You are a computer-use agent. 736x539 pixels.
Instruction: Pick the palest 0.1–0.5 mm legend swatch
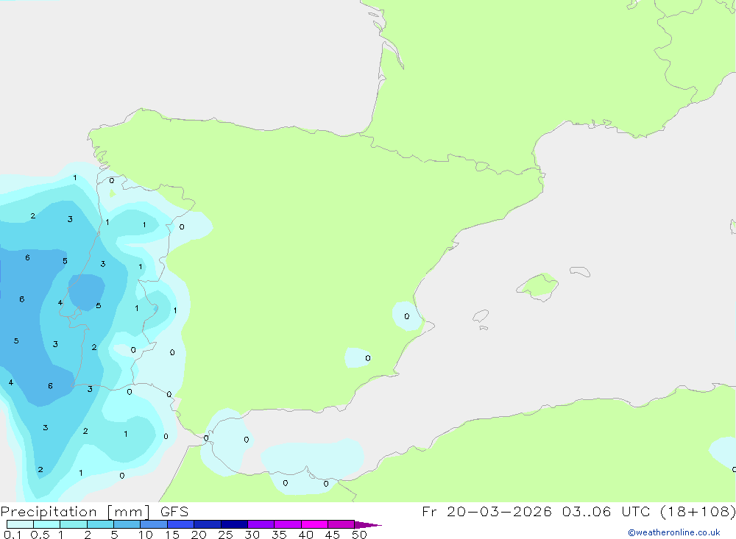pos(20,524)
